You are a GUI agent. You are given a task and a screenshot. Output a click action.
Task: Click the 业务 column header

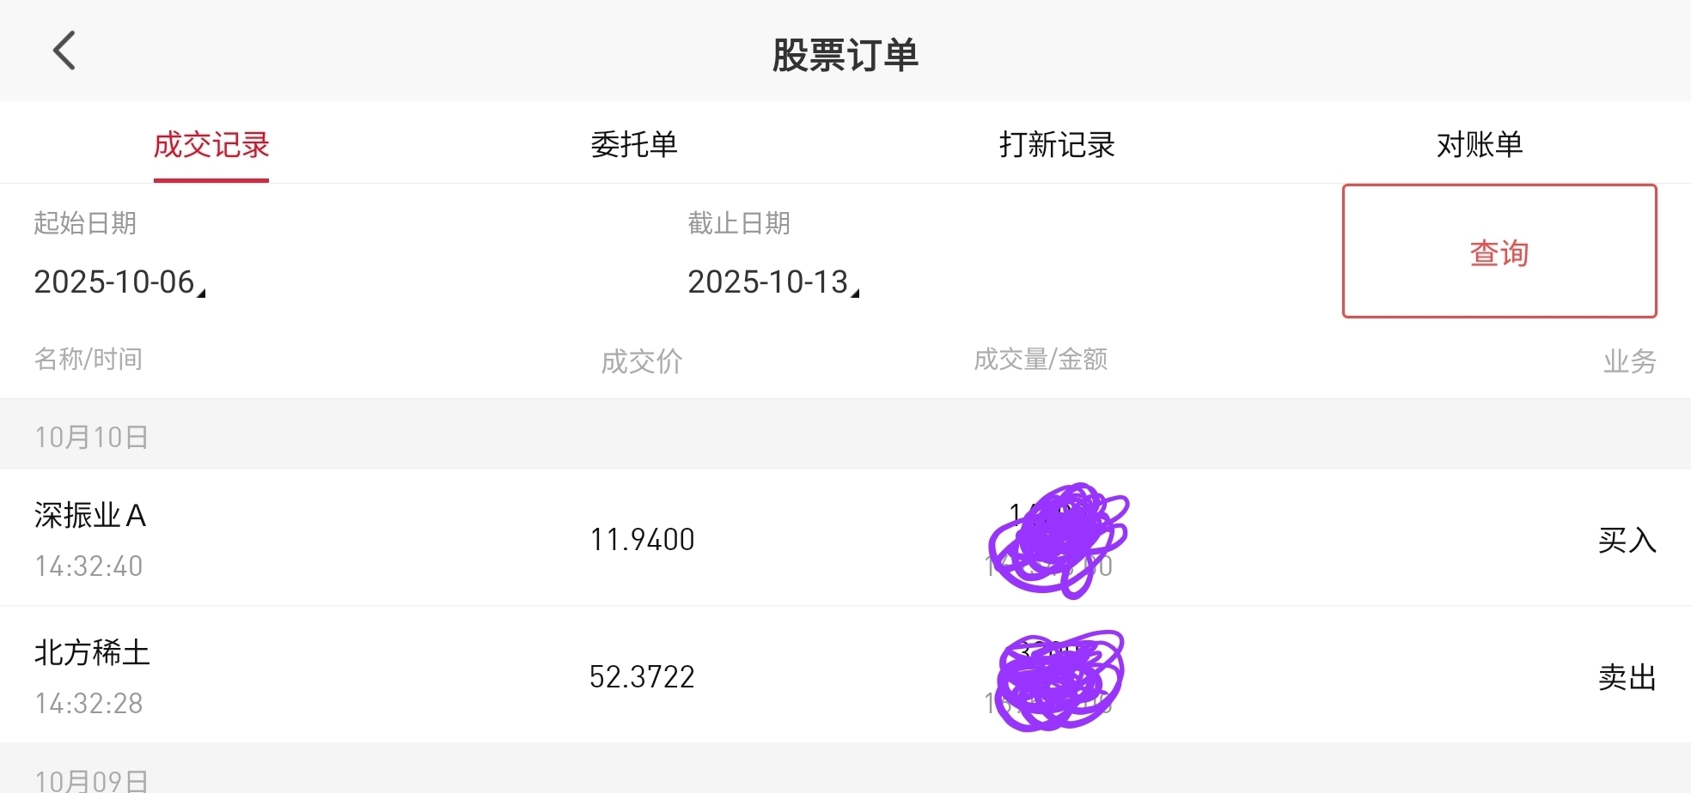click(x=1629, y=361)
